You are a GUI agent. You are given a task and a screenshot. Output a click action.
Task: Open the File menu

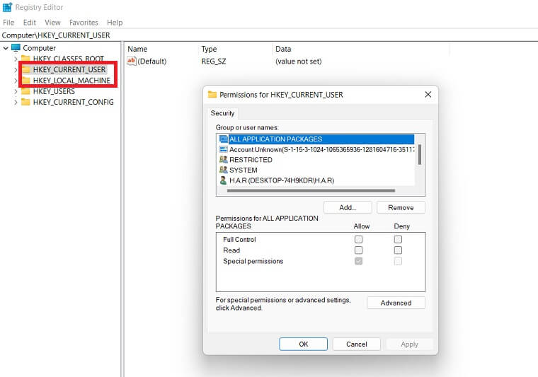tap(8, 22)
